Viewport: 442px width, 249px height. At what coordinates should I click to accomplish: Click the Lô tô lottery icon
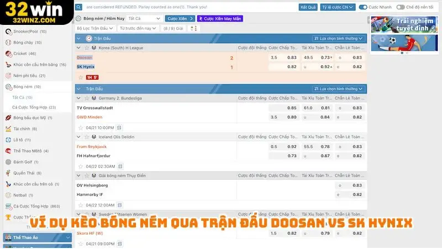tap(8, 140)
